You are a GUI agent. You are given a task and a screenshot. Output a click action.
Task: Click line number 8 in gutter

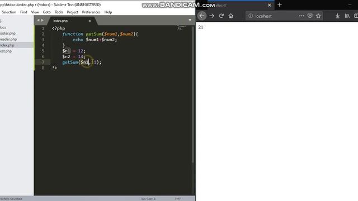43,68
